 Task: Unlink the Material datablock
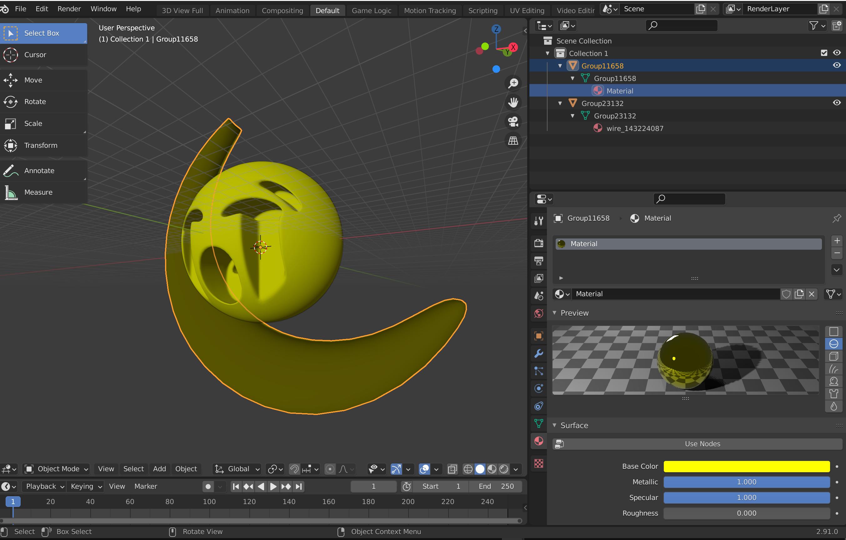pyautogui.click(x=811, y=294)
